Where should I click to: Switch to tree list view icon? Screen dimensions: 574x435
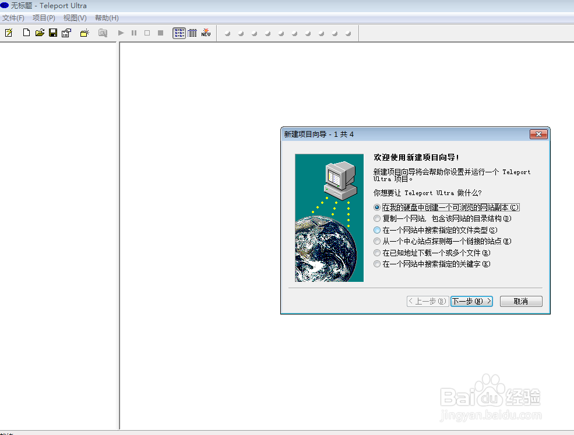(179, 33)
